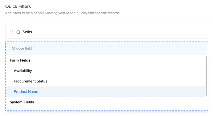Screen dimensions: 213x116
Task: Click blank area of the Procurement Status row
Action: point(126,81)
